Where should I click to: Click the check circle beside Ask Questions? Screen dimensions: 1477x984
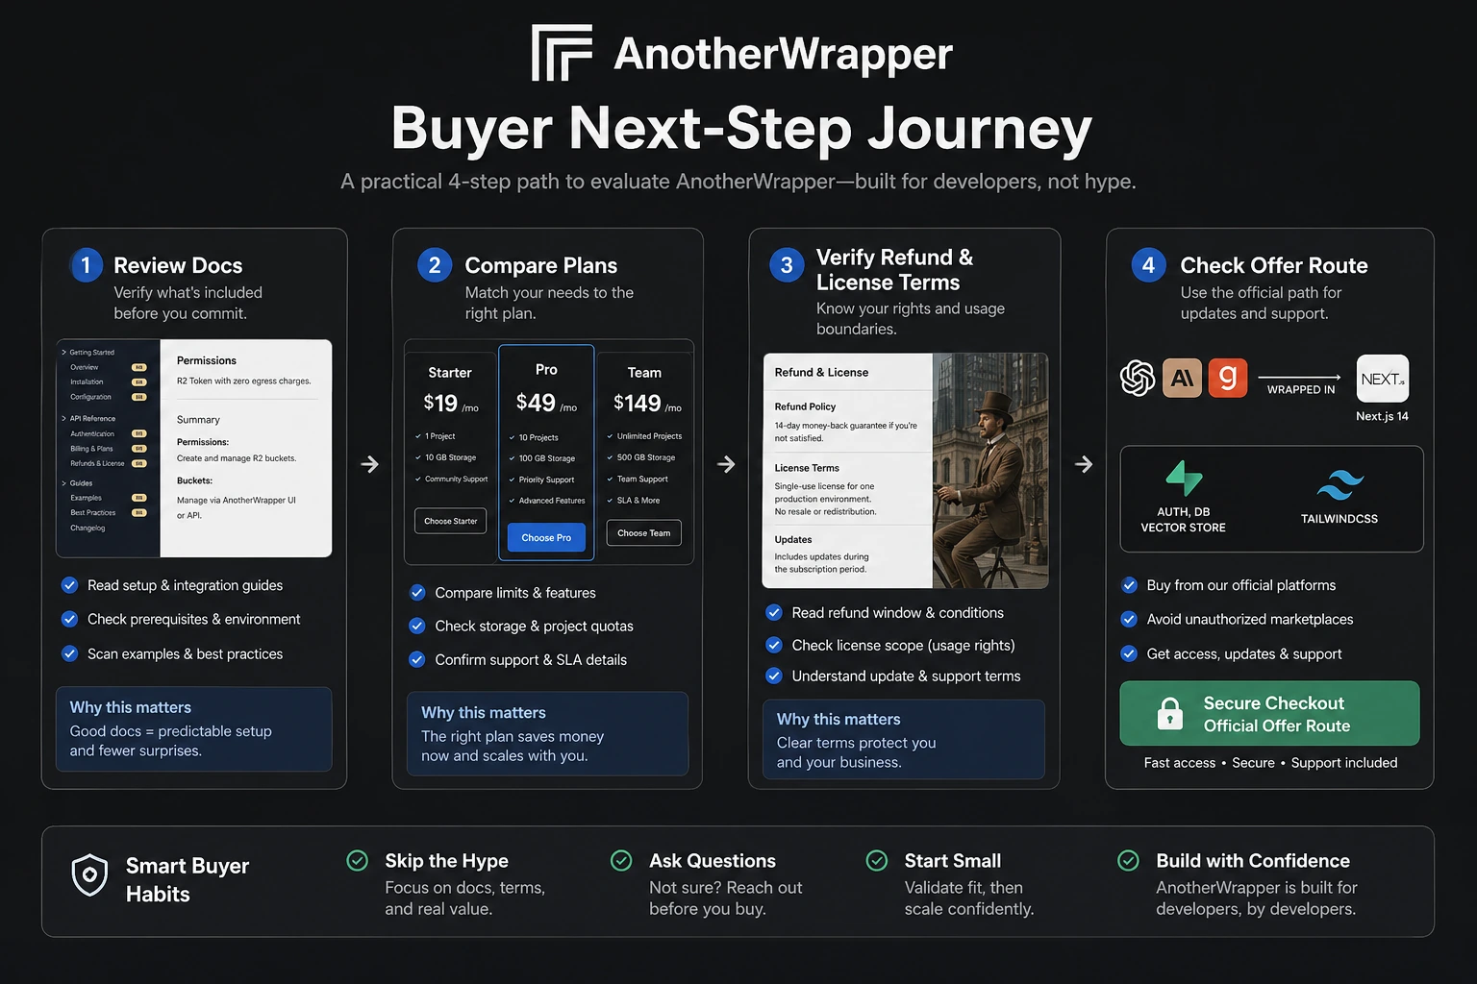[621, 860]
